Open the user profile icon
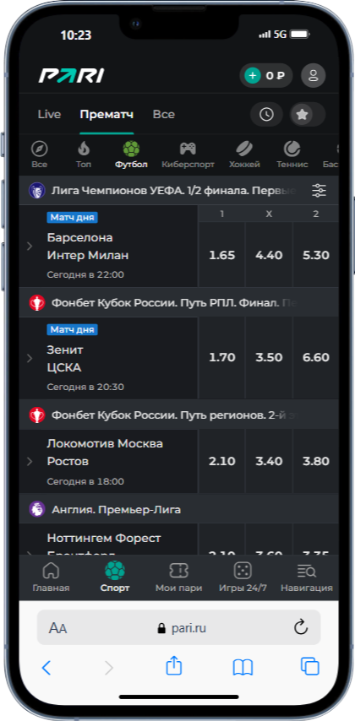 click(313, 75)
